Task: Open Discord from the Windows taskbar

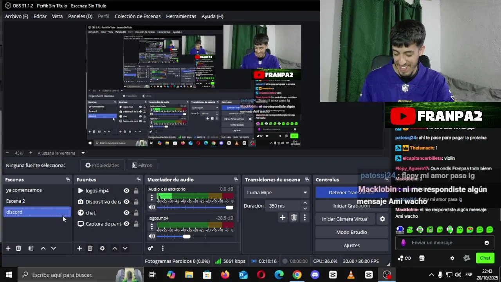Action: point(315,275)
